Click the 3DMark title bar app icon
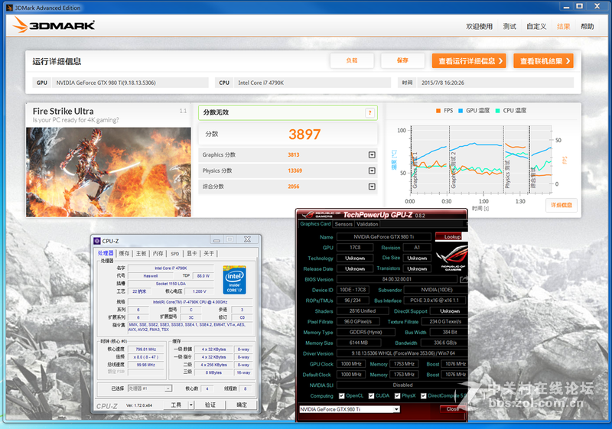 pyautogui.click(x=10, y=8)
